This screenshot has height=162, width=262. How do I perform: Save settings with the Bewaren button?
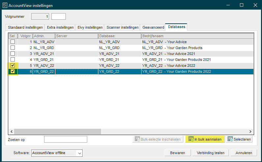(177, 153)
